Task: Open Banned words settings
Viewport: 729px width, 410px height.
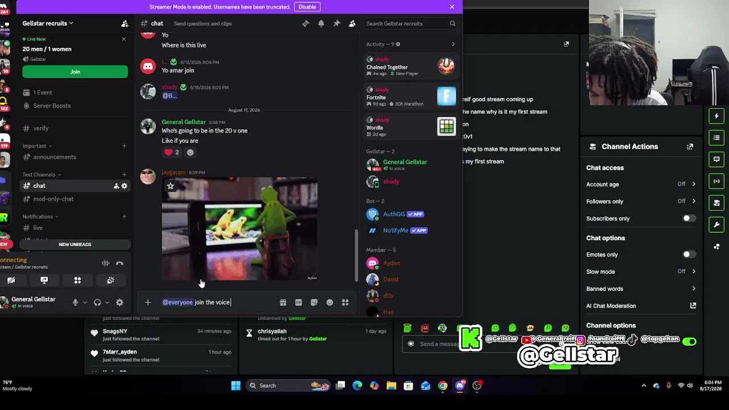Action: tap(641, 289)
